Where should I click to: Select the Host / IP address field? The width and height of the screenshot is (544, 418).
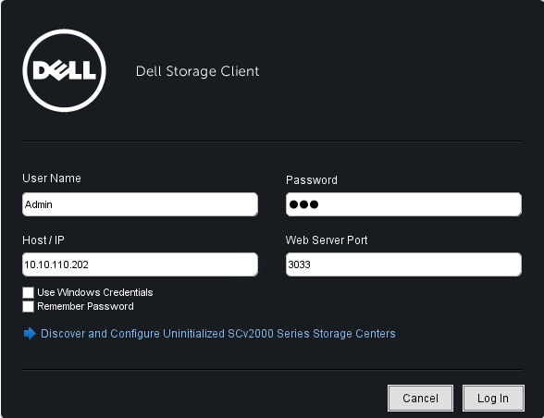tap(141, 264)
